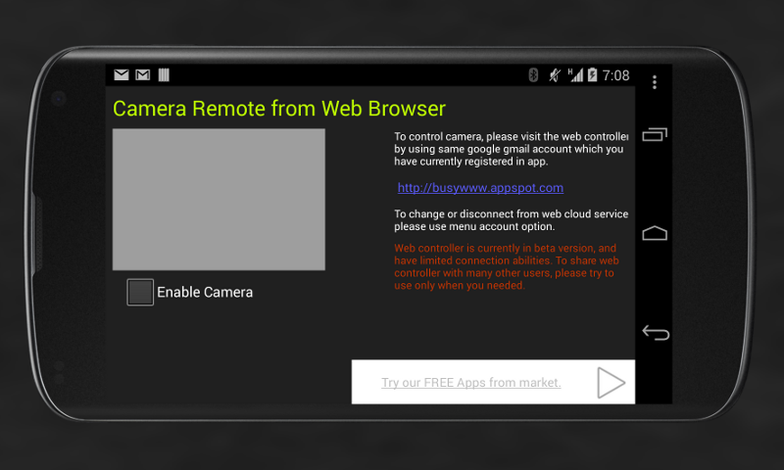Tap the 7:08 clock
This screenshot has width=784, height=470.
click(x=615, y=75)
